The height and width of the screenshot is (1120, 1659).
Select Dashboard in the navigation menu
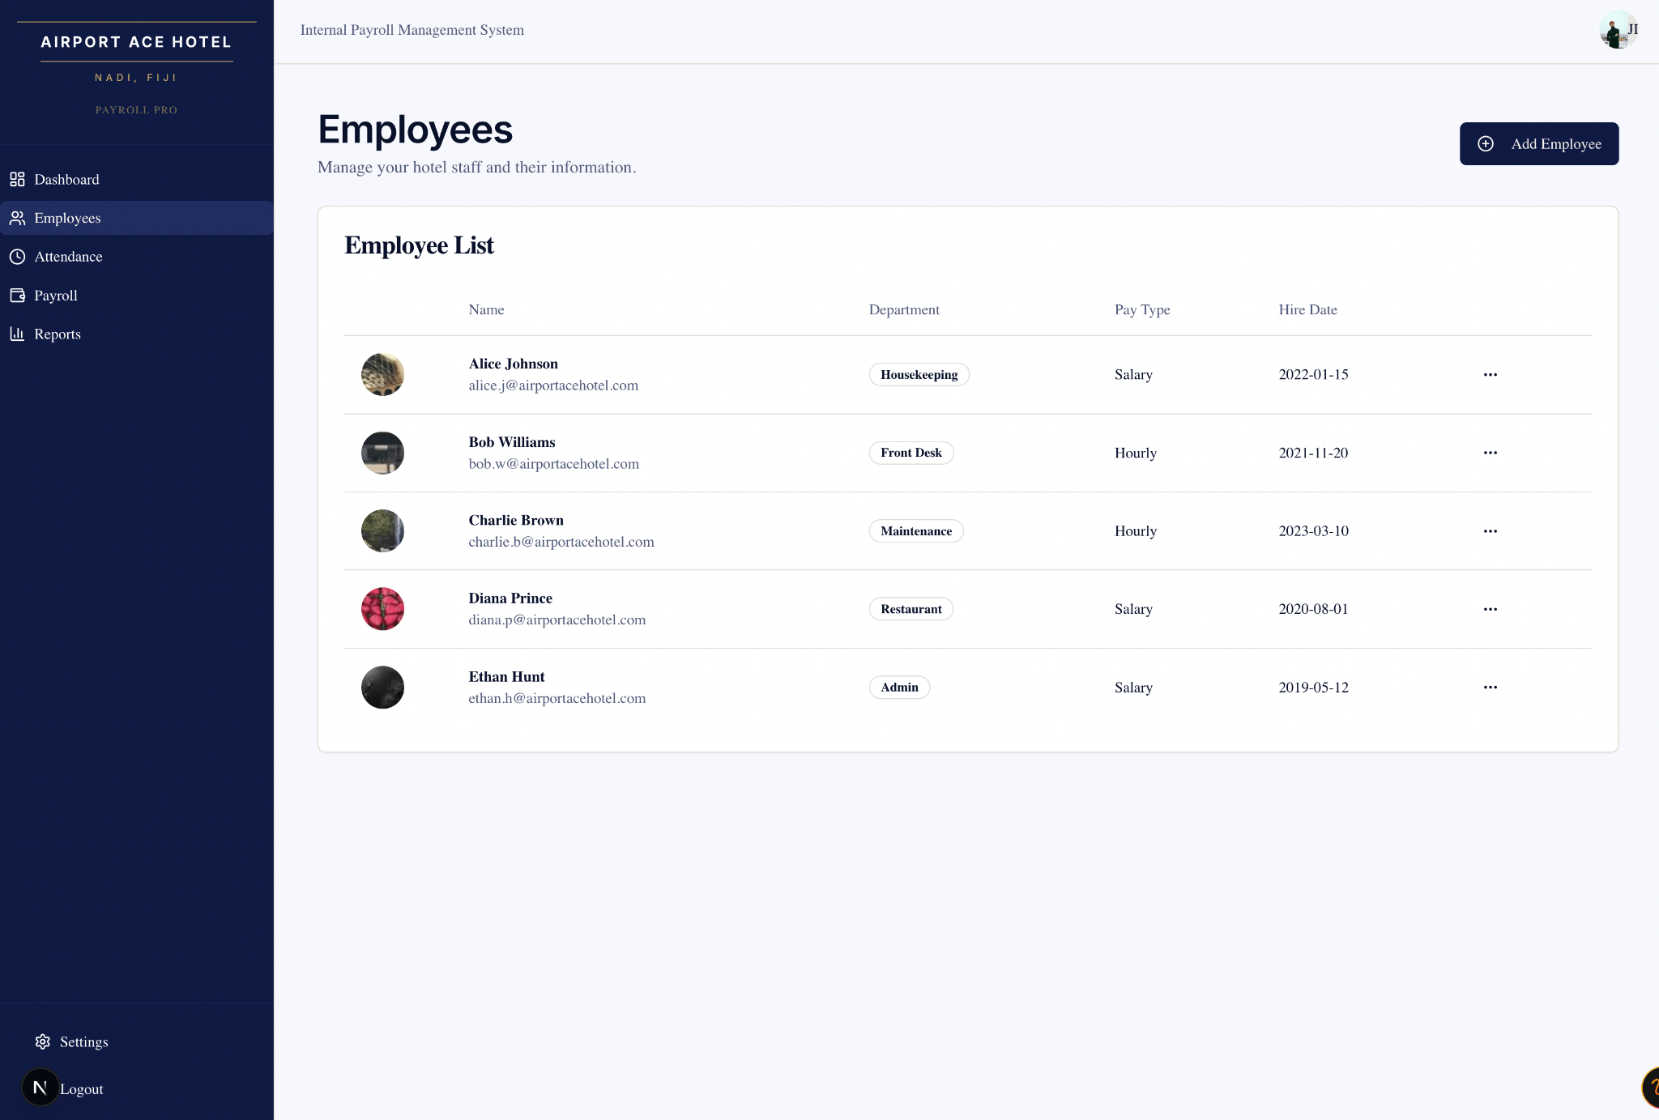click(x=66, y=179)
